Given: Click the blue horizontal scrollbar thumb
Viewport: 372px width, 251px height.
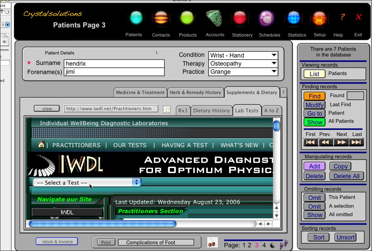Looking at the screenshot, I should (x=102, y=224).
